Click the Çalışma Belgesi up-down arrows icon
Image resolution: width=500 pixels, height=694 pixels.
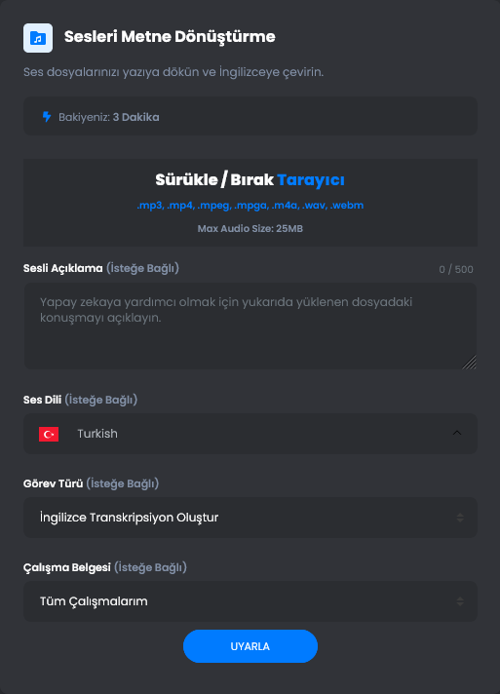click(x=460, y=601)
